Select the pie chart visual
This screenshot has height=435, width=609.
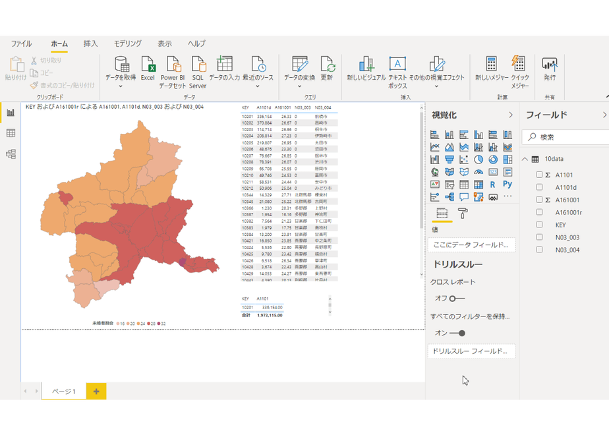point(478,159)
